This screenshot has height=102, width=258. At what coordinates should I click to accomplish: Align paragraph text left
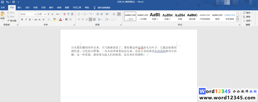point(79,20)
